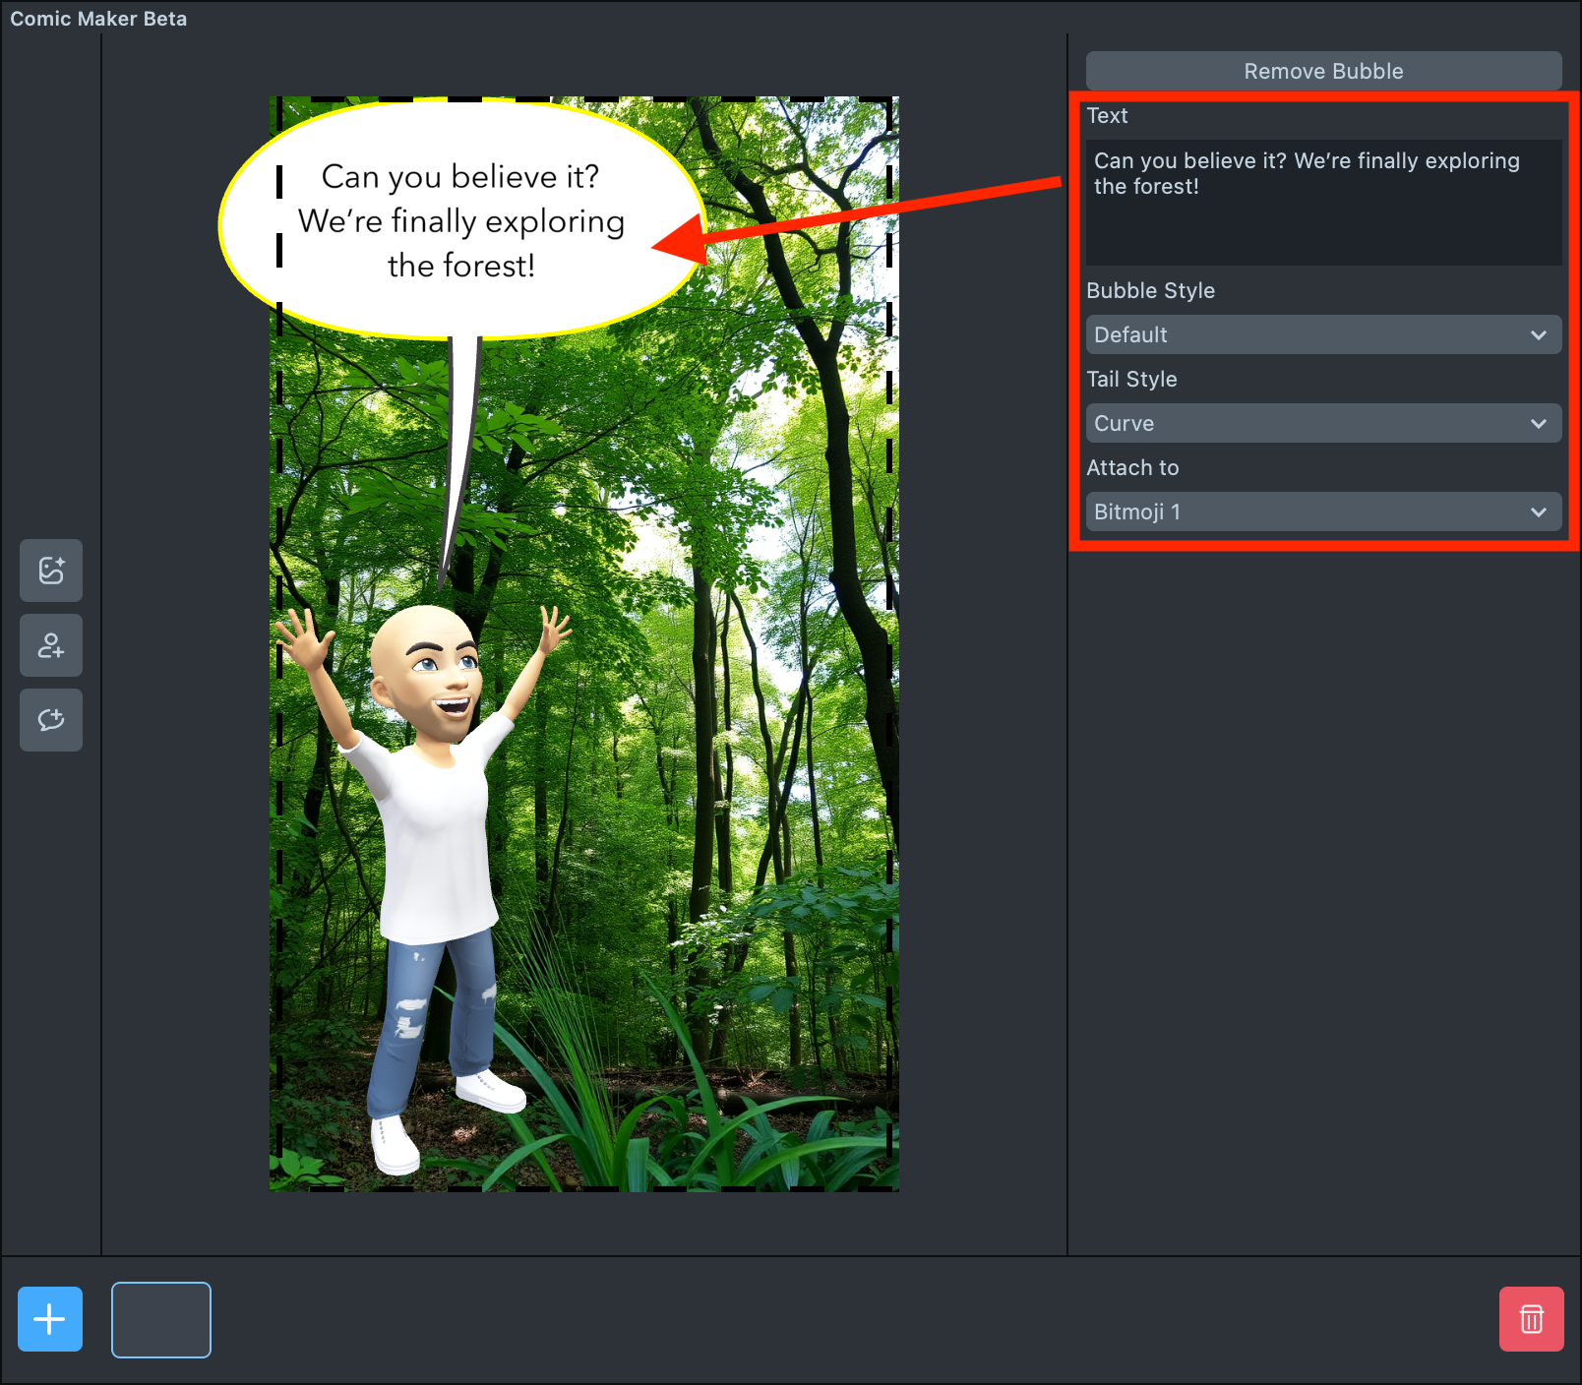
Task: Select the Bitmoji character's white t-shirt
Action: point(433,836)
